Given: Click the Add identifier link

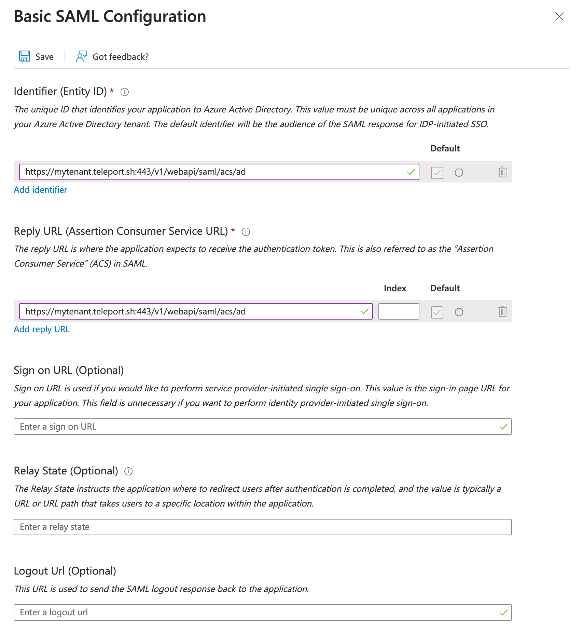Looking at the screenshot, I should pos(40,190).
